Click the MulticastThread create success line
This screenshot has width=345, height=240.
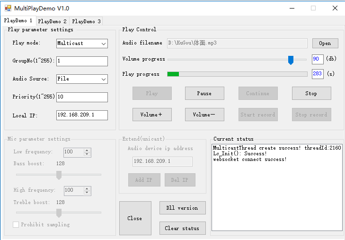(x=277, y=148)
